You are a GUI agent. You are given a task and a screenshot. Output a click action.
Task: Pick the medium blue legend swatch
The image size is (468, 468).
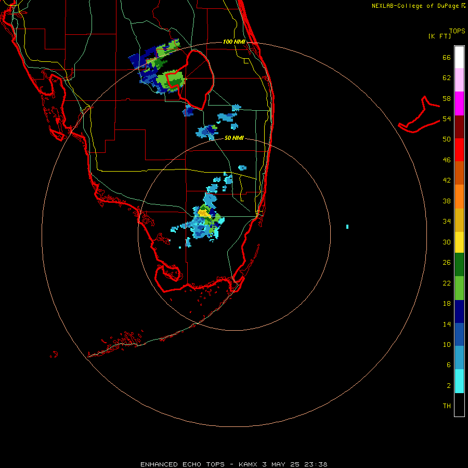[459, 334]
